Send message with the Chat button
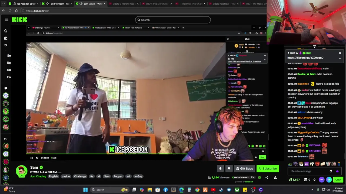The height and width of the screenshot is (194, 346). coord(338,180)
